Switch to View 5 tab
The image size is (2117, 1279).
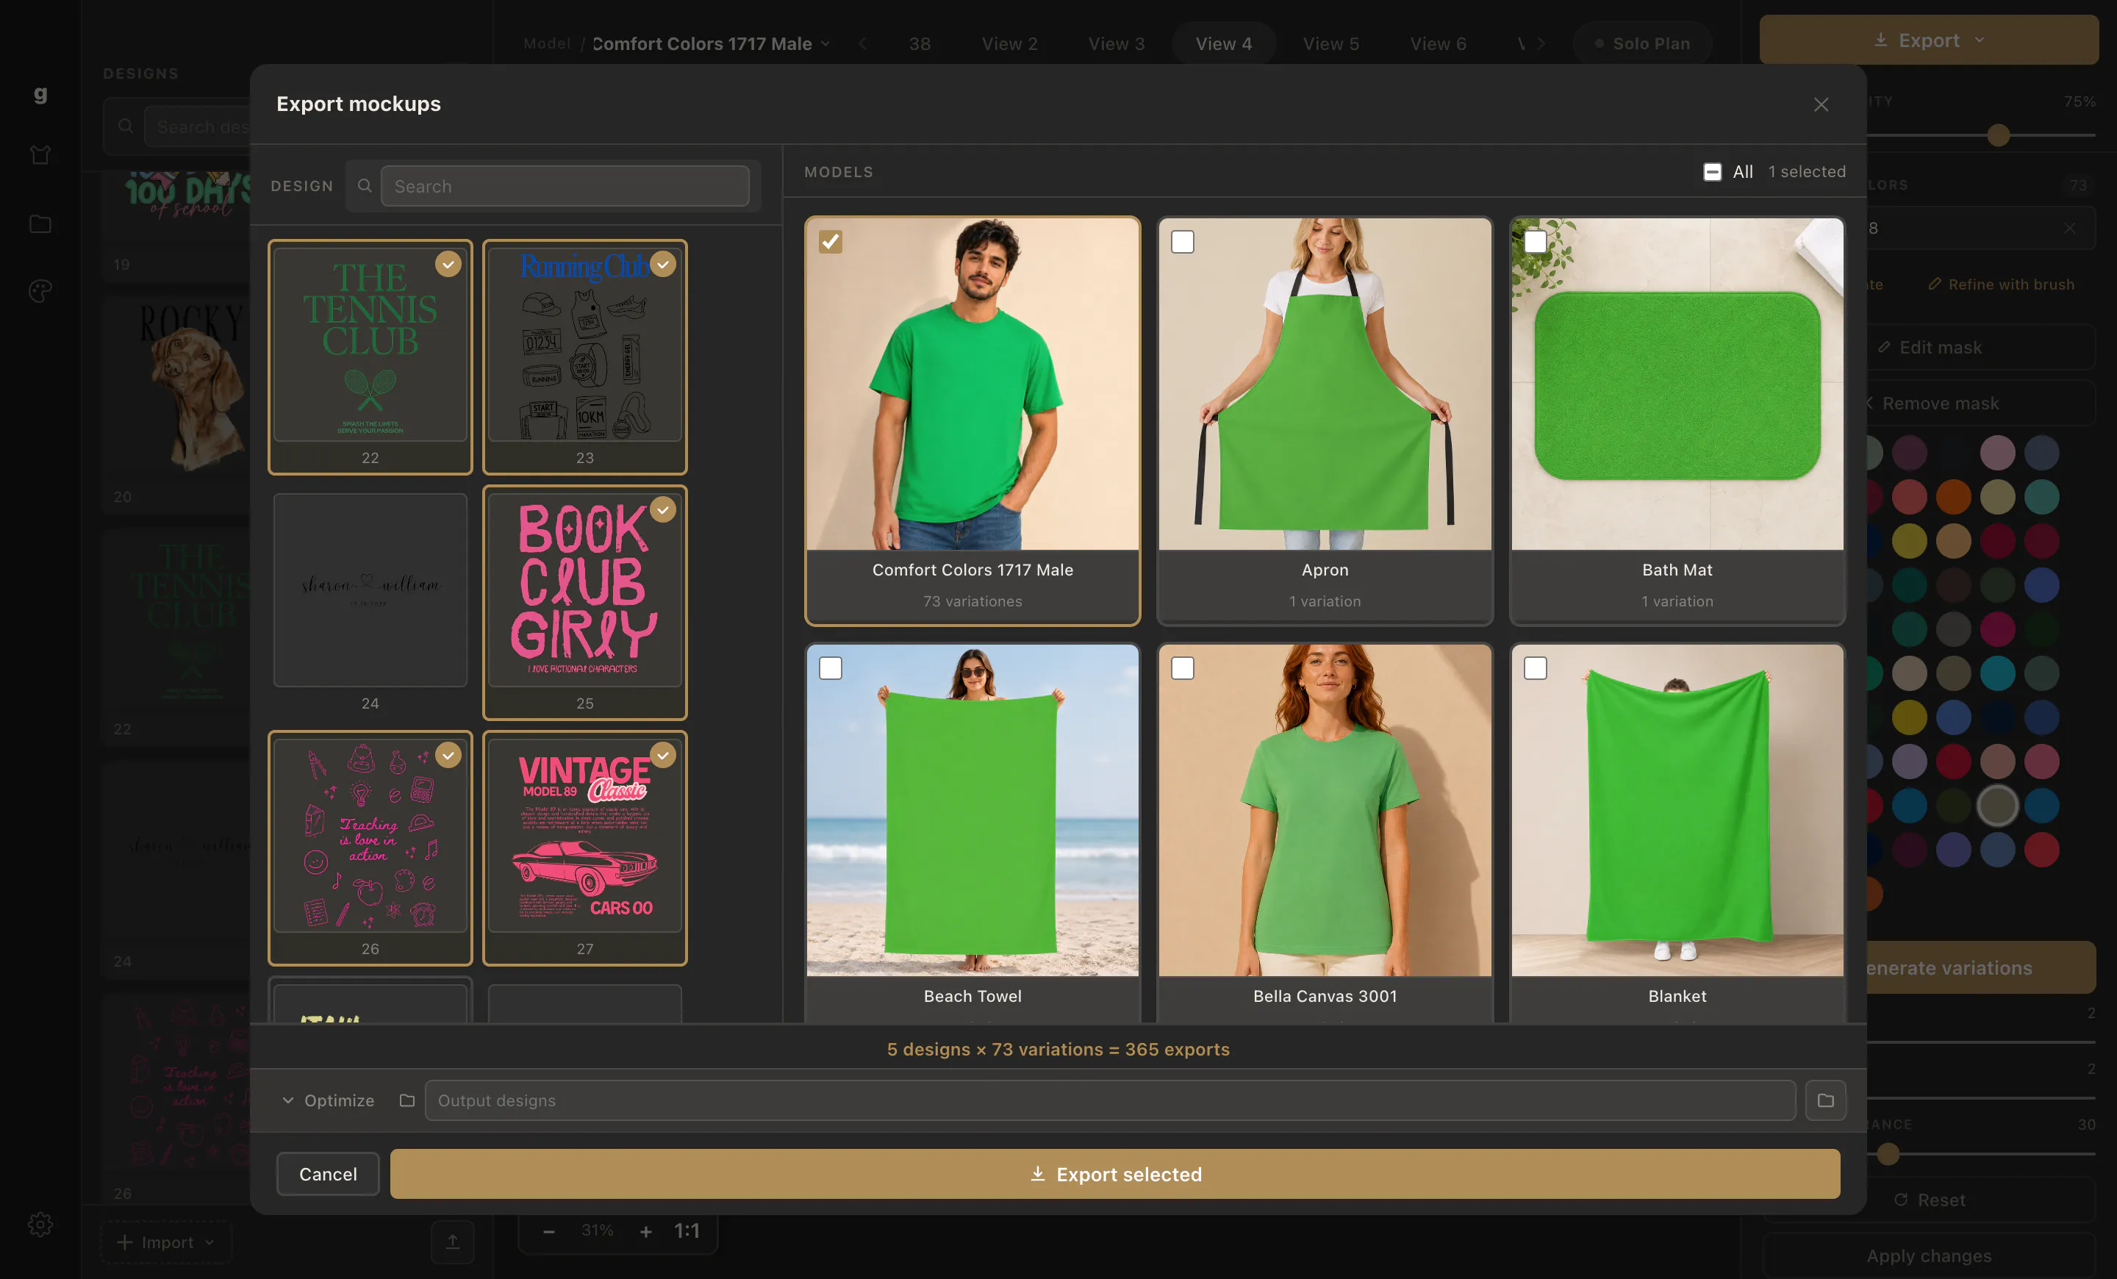pos(1330,43)
